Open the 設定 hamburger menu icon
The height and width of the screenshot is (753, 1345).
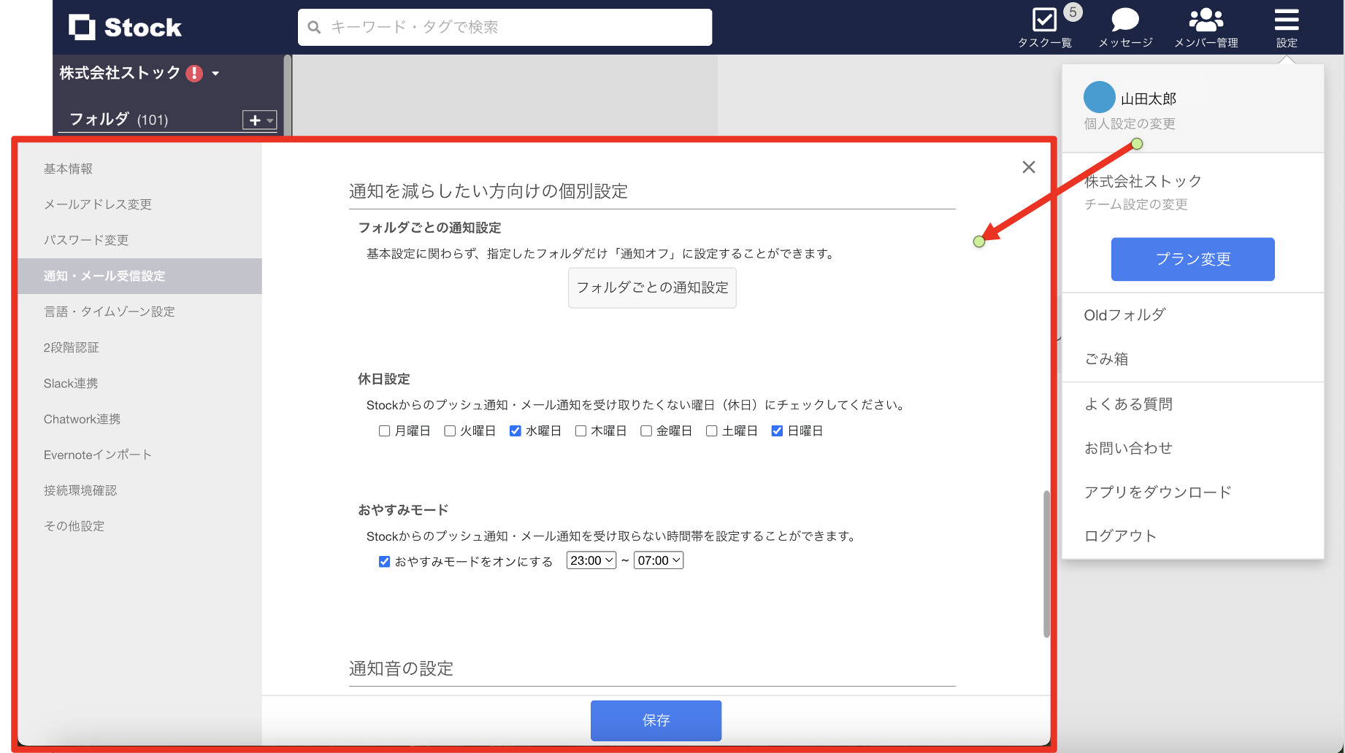tap(1286, 20)
